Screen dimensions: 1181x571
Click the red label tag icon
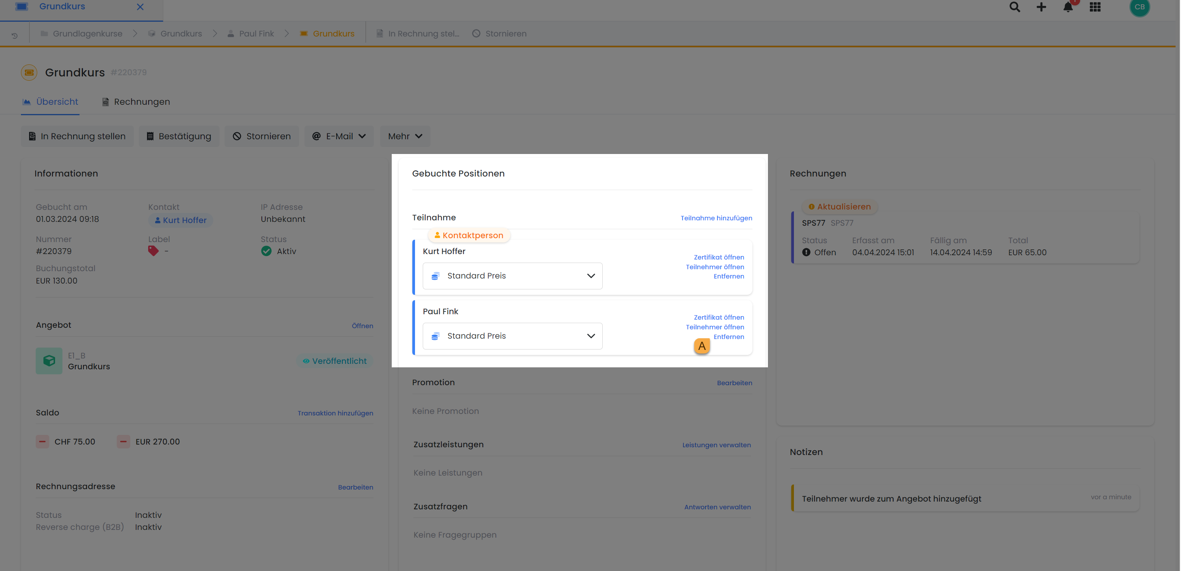pyautogui.click(x=153, y=251)
